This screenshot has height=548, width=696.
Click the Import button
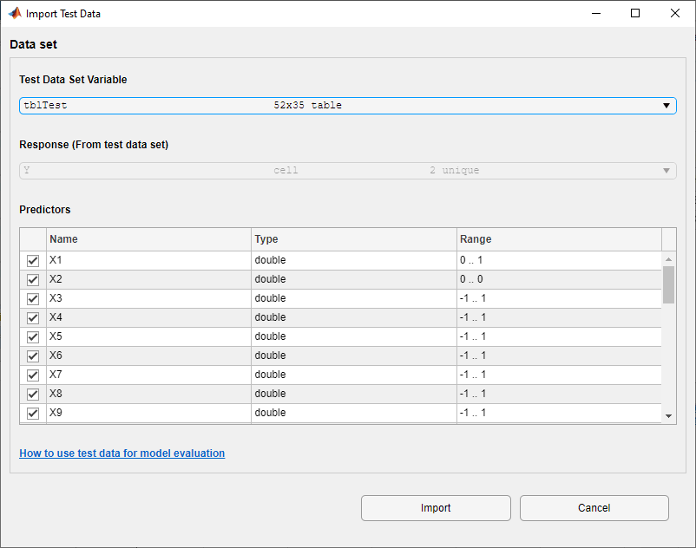(435, 508)
